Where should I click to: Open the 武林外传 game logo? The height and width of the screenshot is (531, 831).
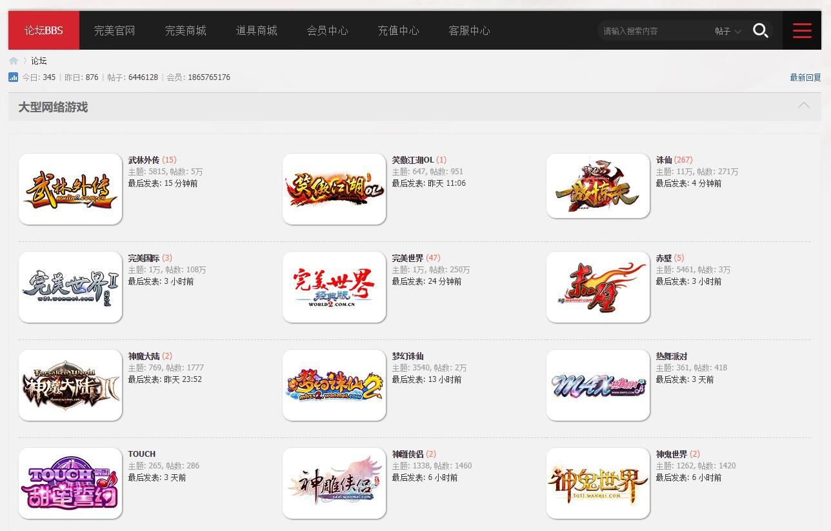[x=70, y=189]
